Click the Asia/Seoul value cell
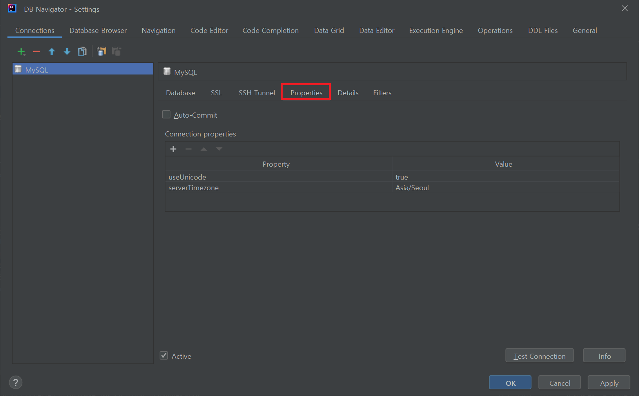 pyautogui.click(x=506, y=187)
